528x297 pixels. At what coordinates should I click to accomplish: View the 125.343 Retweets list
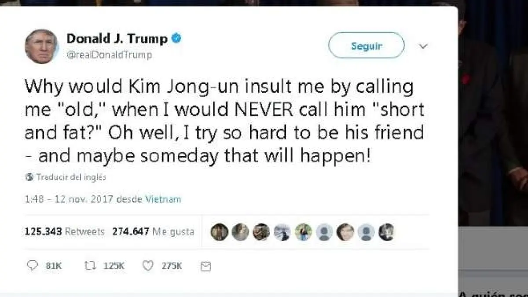pos(65,231)
